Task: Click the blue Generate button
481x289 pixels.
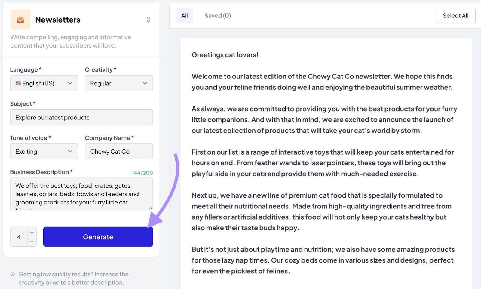Action: (x=98, y=237)
